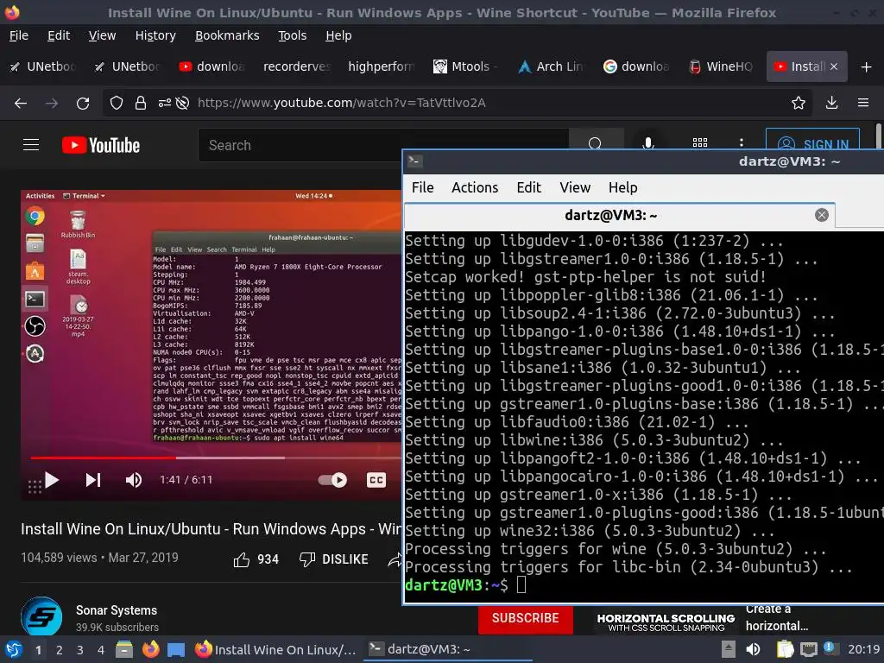Close the Install Wine tab
The width and height of the screenshot is (884, 663).
pyautogui.click(x=834, y=66)
